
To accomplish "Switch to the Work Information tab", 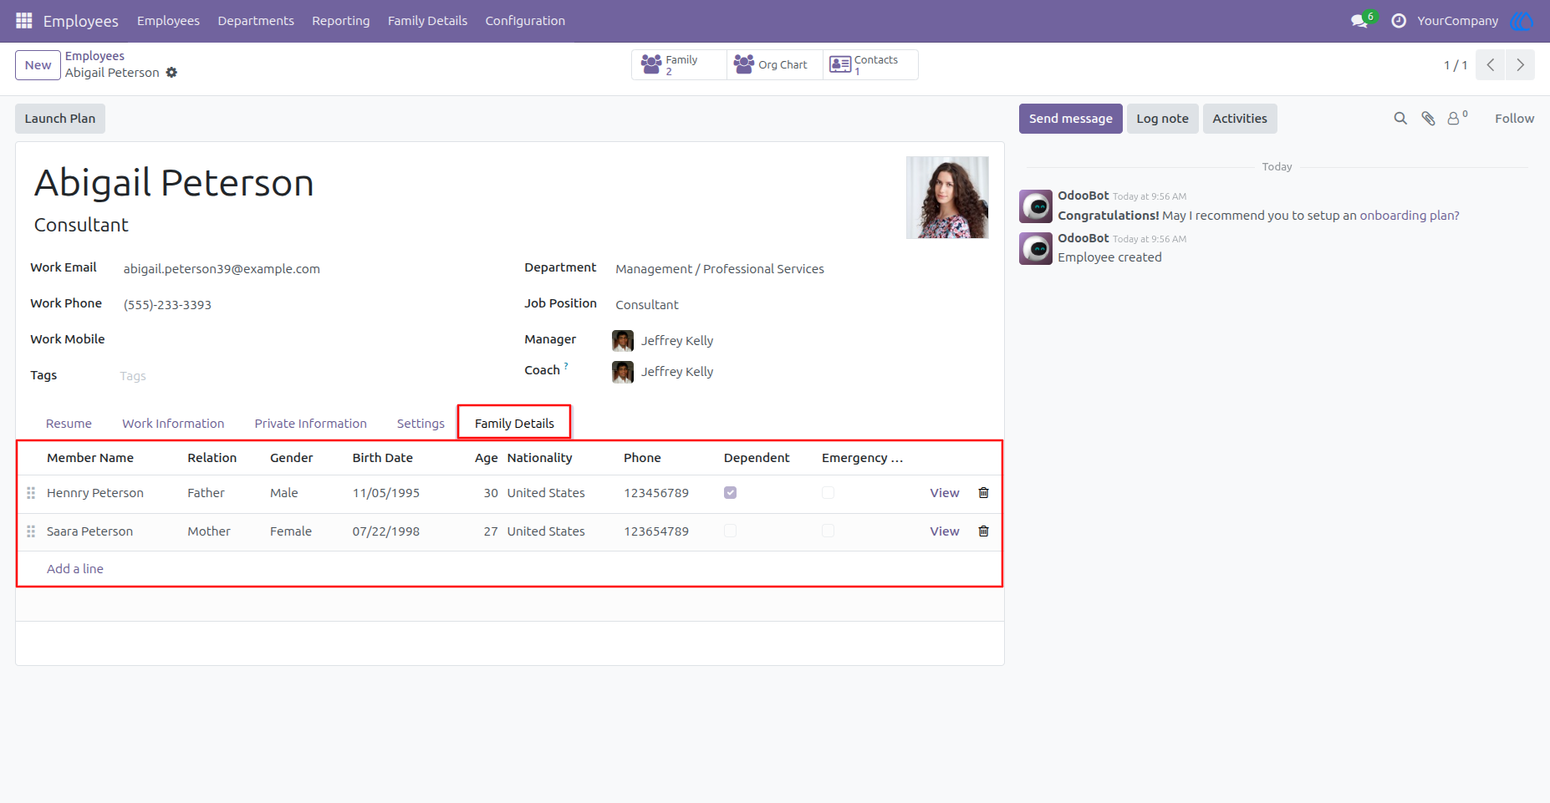I will 173,424.
